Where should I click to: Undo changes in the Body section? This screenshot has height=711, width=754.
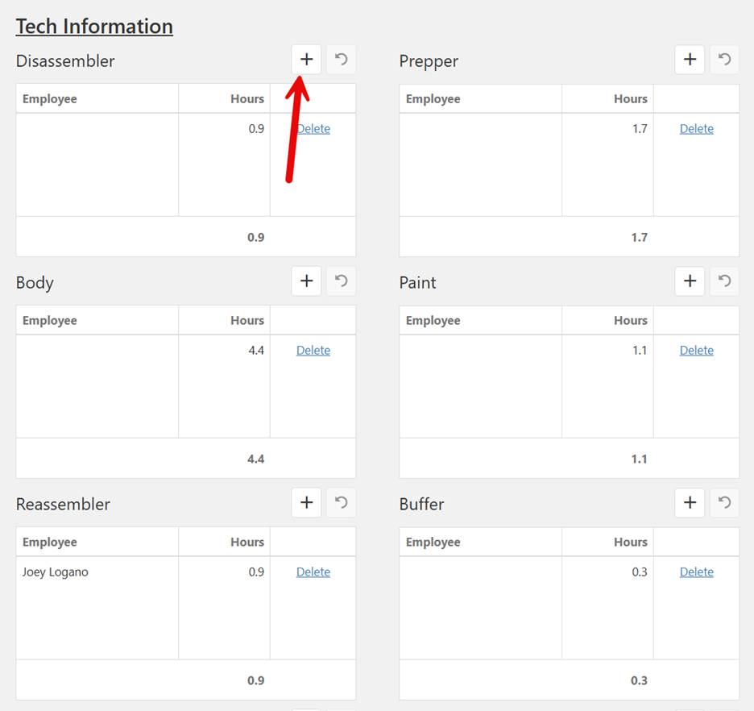(x=342, y=281)
